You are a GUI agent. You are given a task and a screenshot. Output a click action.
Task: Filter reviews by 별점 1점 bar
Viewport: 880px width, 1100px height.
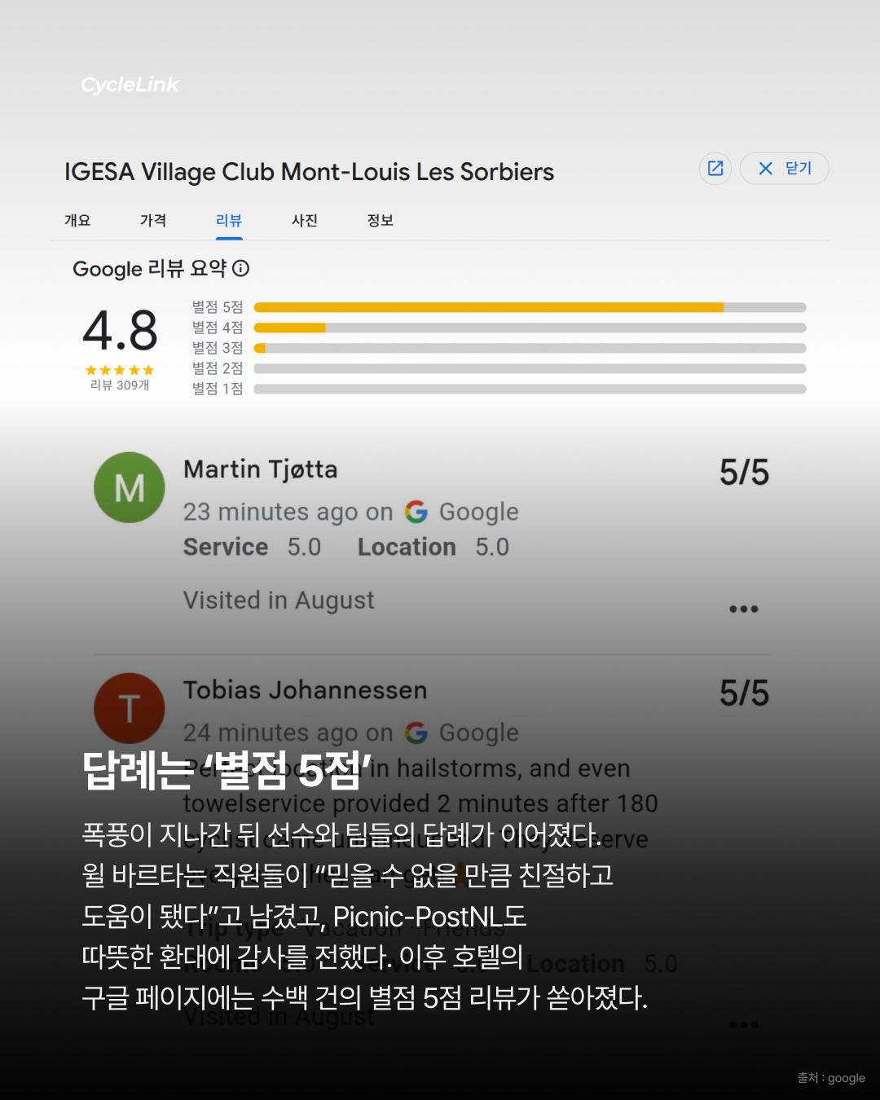point(530,389)
